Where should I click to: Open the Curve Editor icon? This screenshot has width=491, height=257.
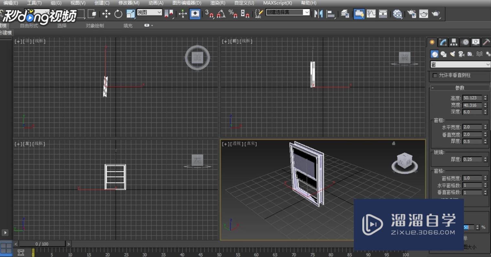[371, 14]
